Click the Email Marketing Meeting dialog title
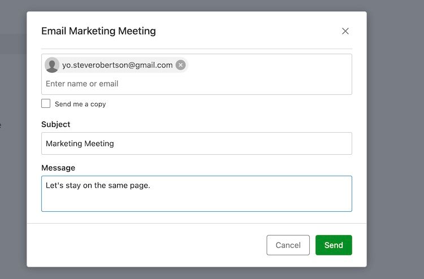Viewport: 424px width, 279px height. [x=98, y=31]
